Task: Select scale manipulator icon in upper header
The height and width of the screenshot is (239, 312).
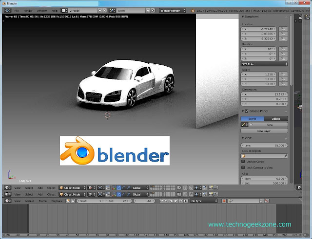Action: pyautogui.click(x=128, y=187)
